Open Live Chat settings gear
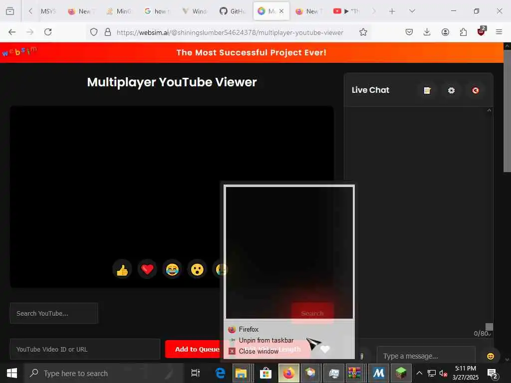 point(451,90)
